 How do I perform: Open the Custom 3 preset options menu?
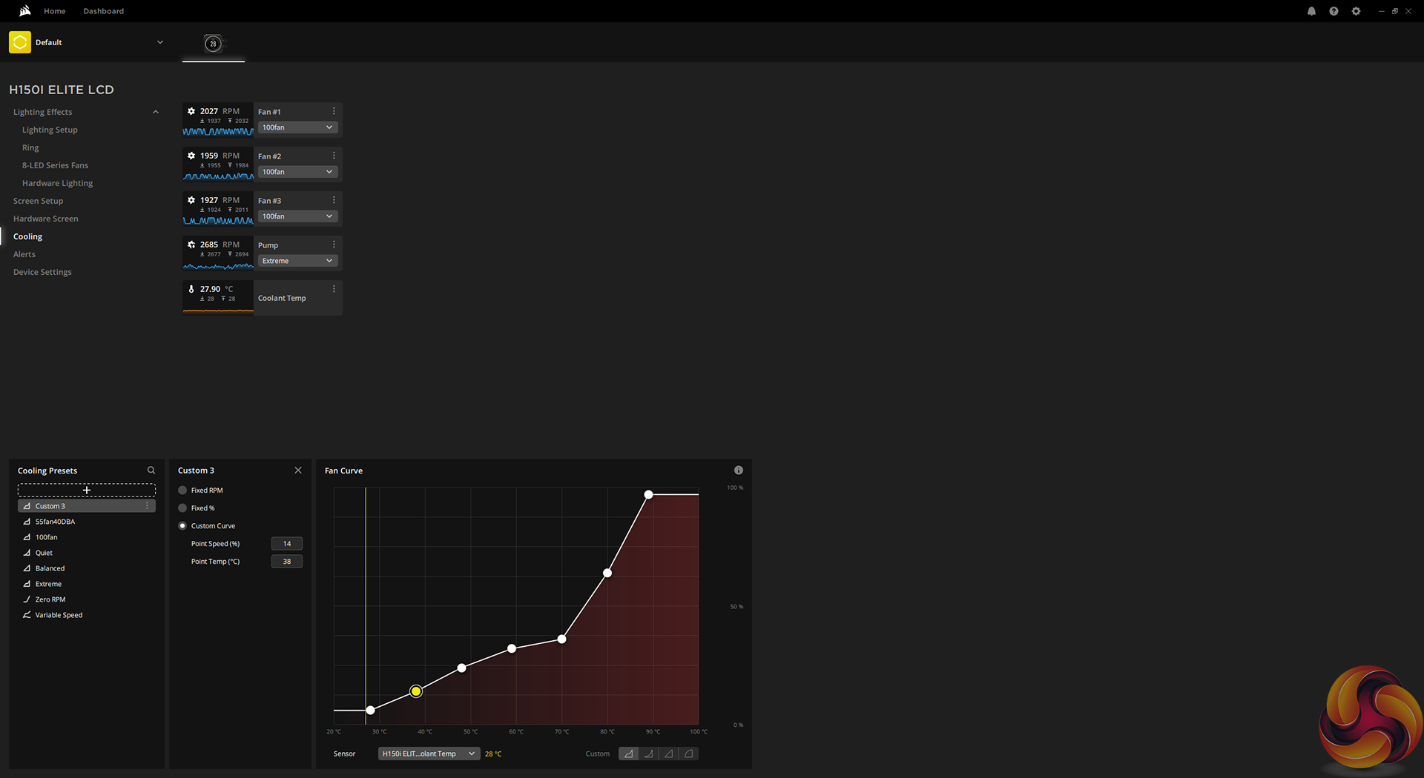(147, 506)
